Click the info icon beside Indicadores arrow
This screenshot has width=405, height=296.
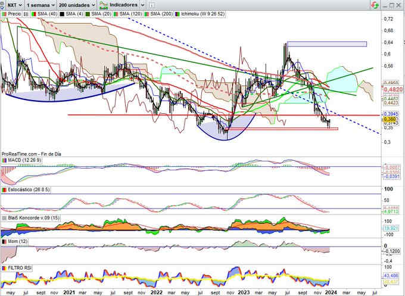click(x=152, y=5)
